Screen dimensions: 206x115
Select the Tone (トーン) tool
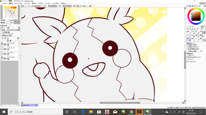tap(197, 39)
